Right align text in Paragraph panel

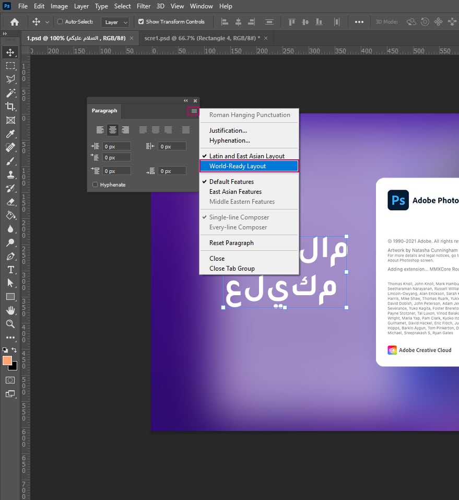[x=125, y=130]
